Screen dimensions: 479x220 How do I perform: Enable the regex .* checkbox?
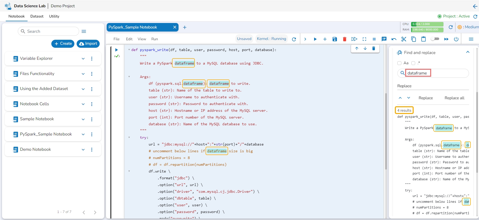[413, 63]
